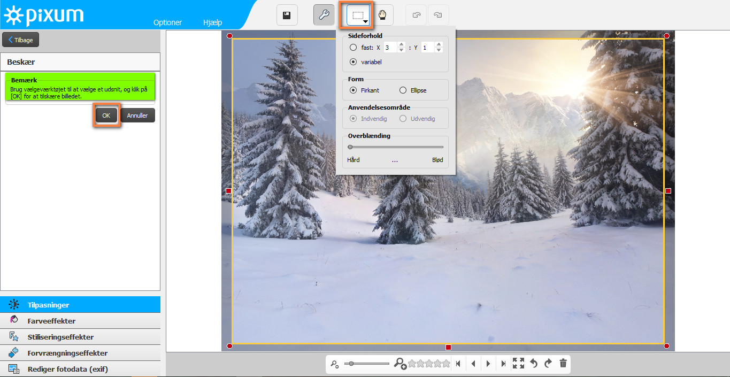
Task: Choose the Ellipse shape option
Action: click(403, 90)
